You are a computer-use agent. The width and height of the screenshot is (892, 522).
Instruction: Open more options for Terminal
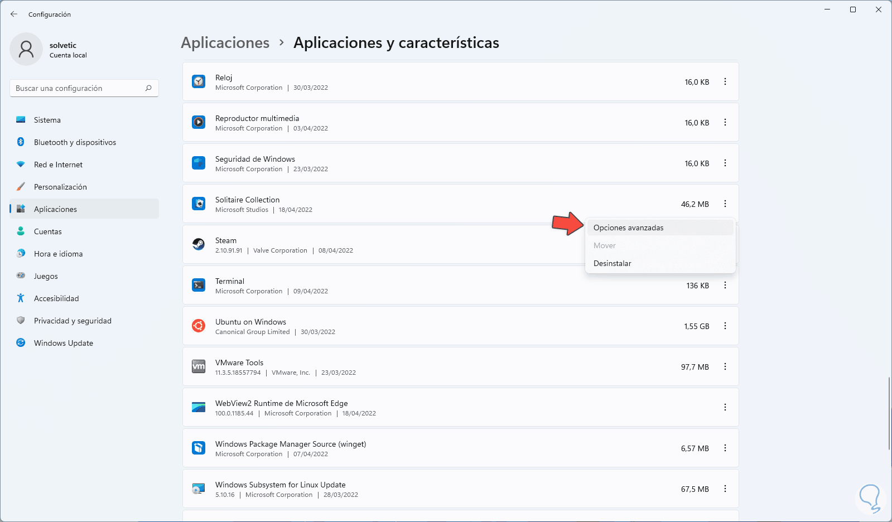click(725, 285)
